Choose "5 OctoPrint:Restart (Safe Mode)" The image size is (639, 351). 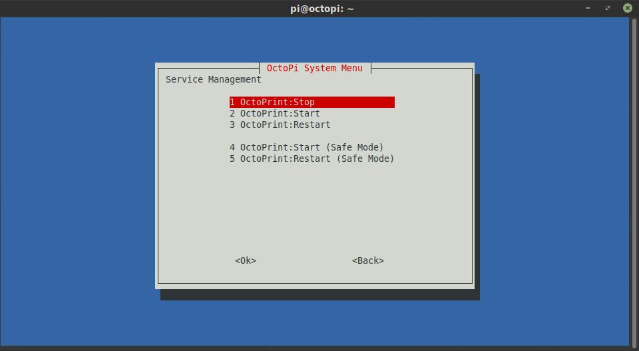(x=312, y=159)
